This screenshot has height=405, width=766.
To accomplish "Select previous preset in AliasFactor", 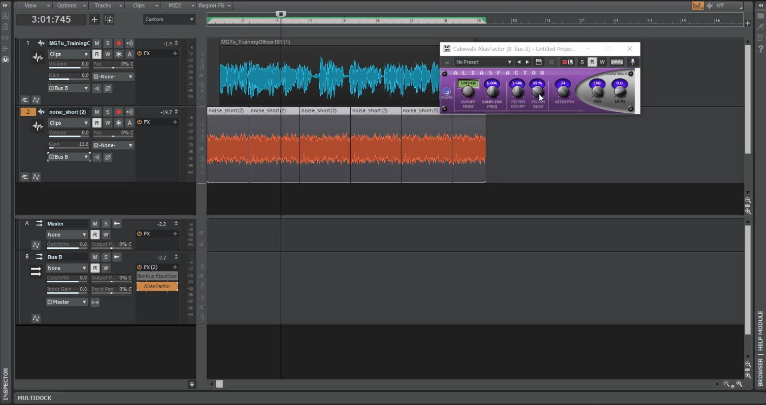I will point(519,62).
